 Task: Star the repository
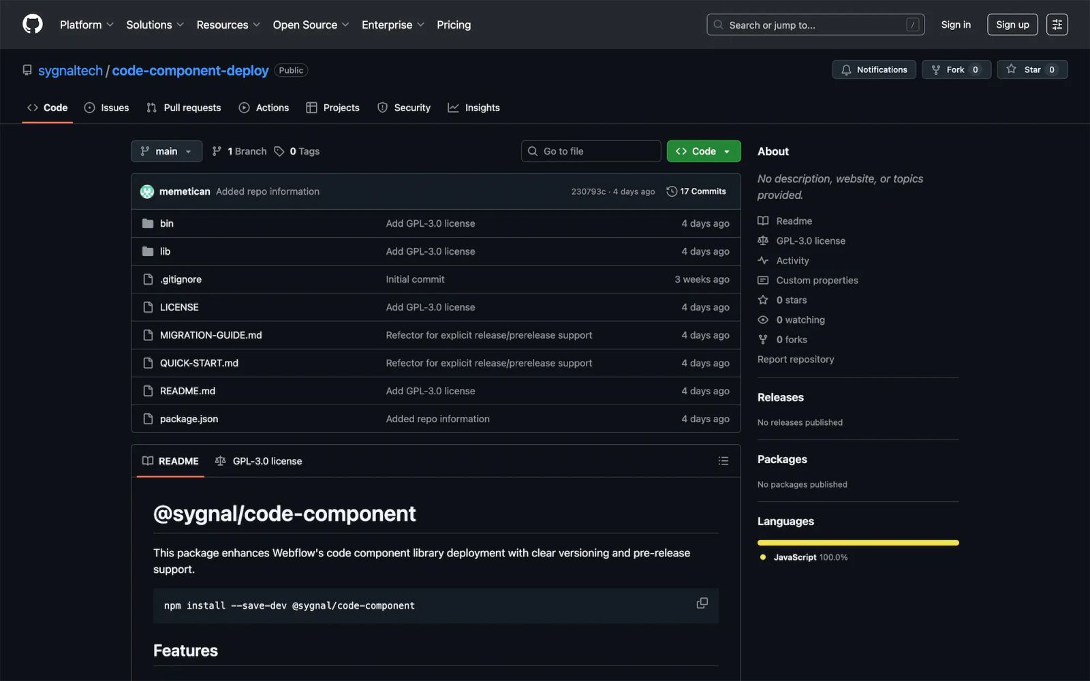coord(1032,69)
